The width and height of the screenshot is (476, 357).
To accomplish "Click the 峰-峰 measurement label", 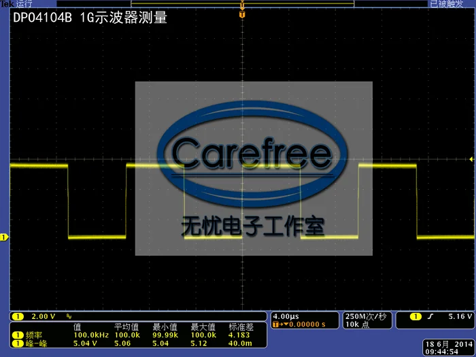I will pos(36,343).
